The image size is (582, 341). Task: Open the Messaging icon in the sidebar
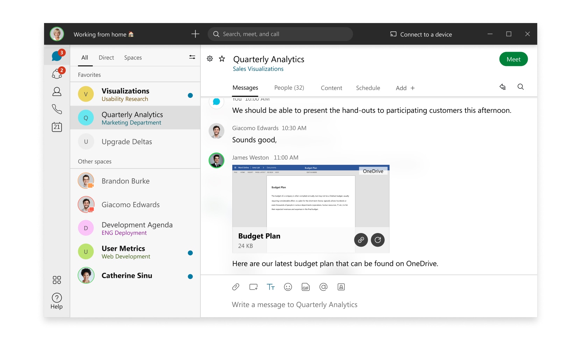[x=57, y=56]
